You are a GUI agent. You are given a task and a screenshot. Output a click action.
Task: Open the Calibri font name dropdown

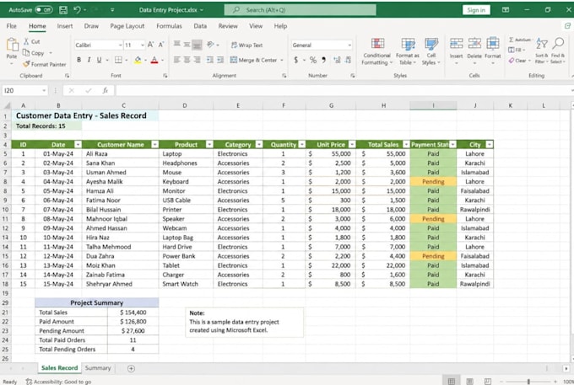tap(121, 45)
